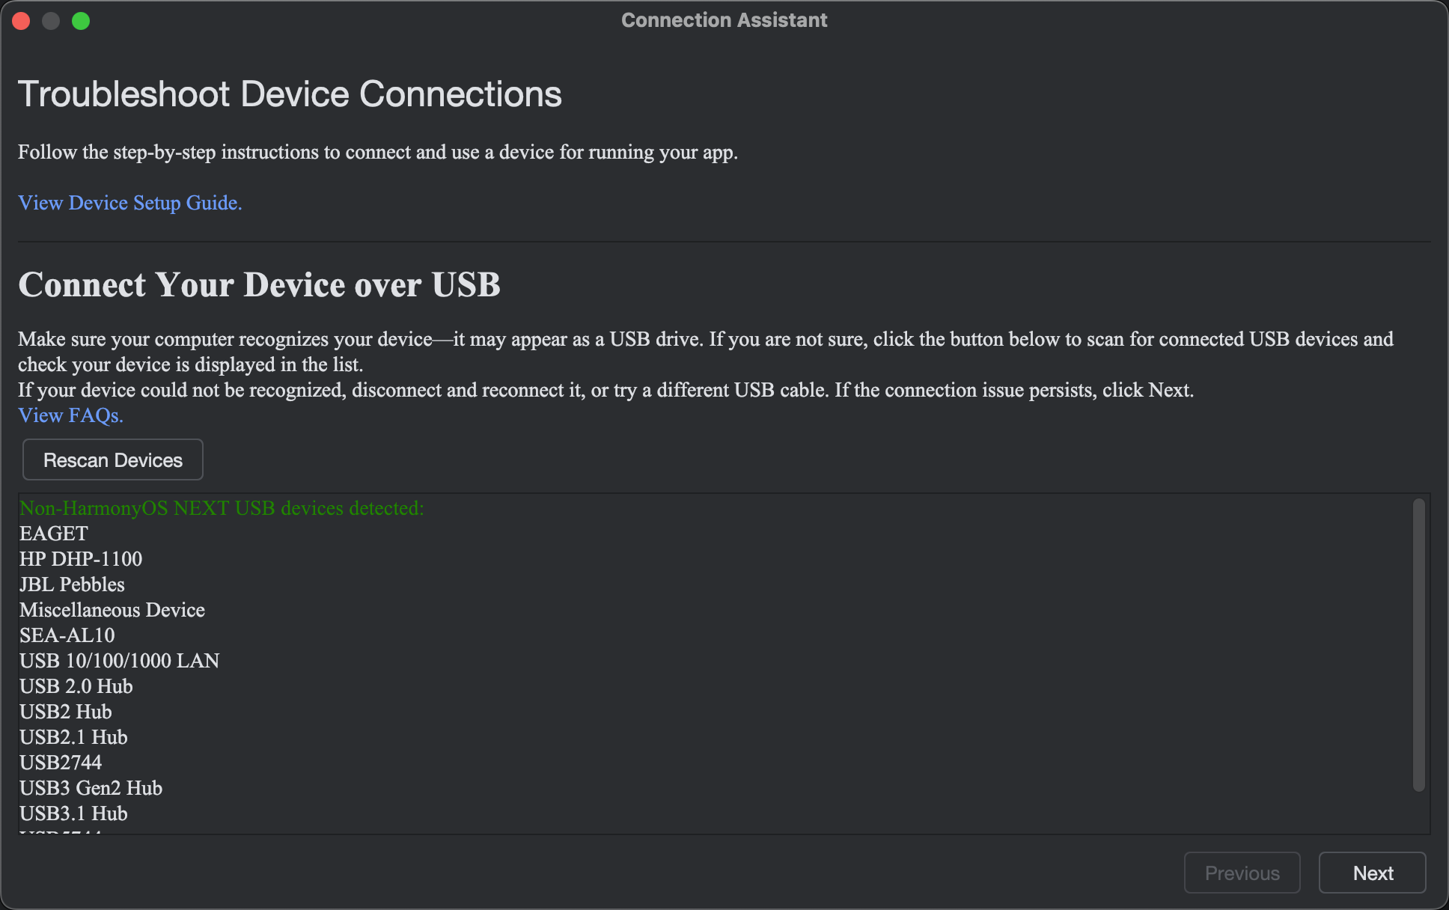Close the Connection Assistant window
The height and width of the screenshot is (910, 1449).
pos(21,21)
